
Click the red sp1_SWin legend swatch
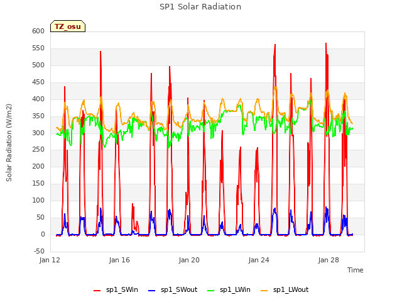(97, 291)
